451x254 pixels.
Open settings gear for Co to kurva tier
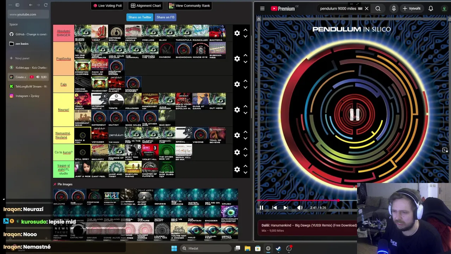pyautogui.click(x=237, y=152)
